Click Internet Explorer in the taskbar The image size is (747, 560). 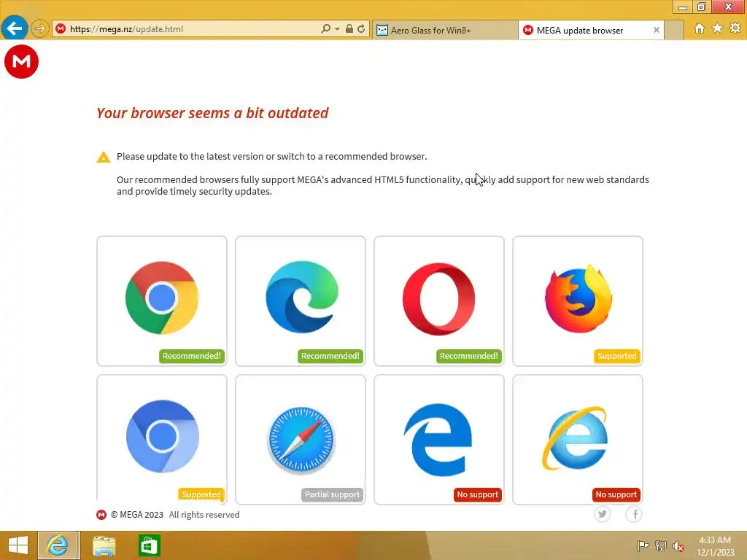coord(58,545)
